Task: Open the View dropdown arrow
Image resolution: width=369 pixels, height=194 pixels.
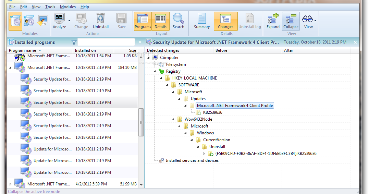Action: pos(315,21)
